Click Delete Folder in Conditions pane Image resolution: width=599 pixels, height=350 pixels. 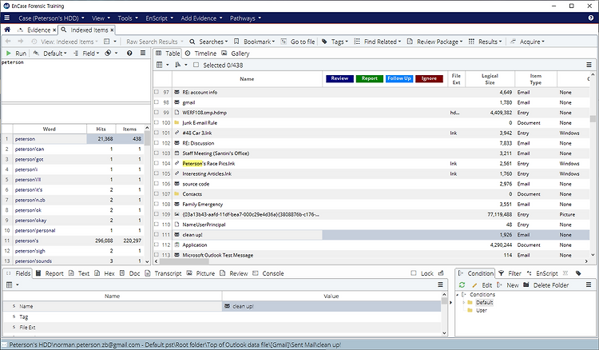coord(546,285)
